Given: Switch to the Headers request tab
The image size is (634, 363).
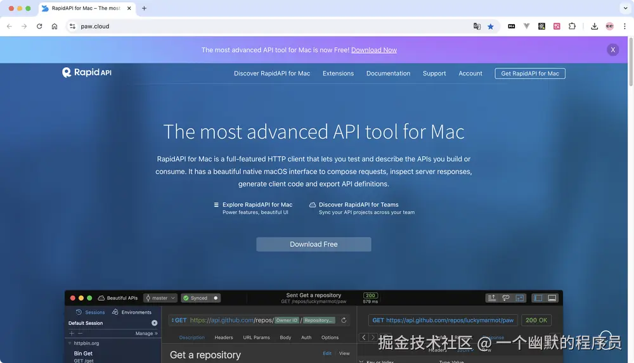Looking at the screenshot, I should click(224, 337).
